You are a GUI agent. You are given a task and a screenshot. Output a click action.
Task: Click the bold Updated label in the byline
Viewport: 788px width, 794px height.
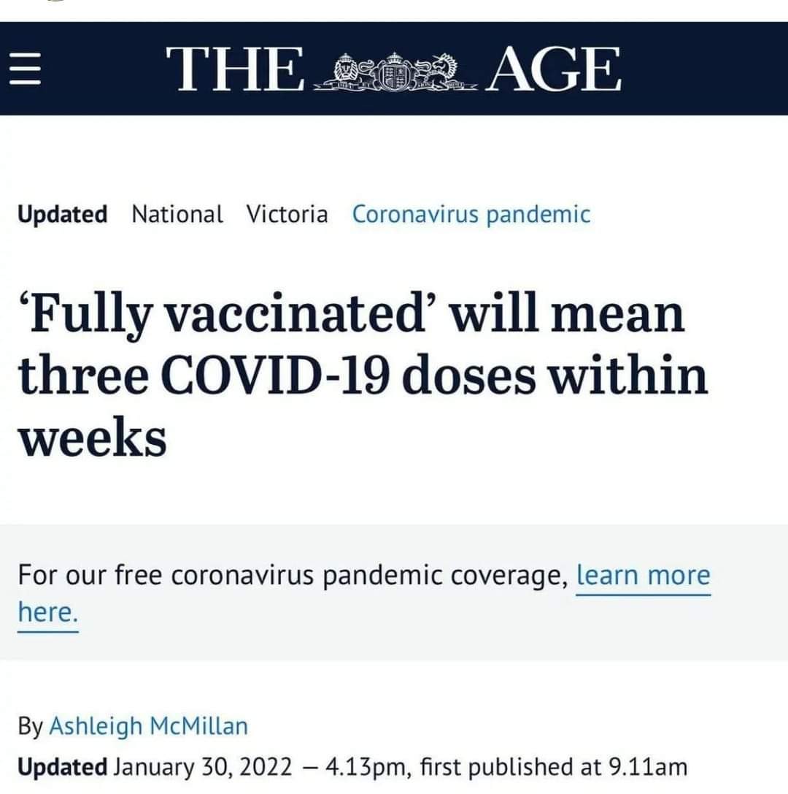pos(62,767)
